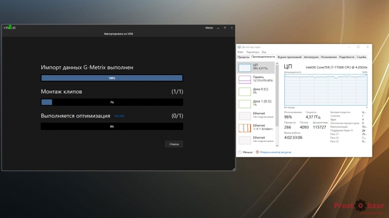Select the Память item in sidebar
The image size is (389, 218).
tap(256, 80)
